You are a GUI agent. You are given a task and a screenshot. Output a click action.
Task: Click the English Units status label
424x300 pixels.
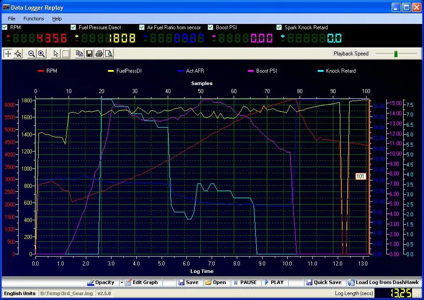(20, 293)
